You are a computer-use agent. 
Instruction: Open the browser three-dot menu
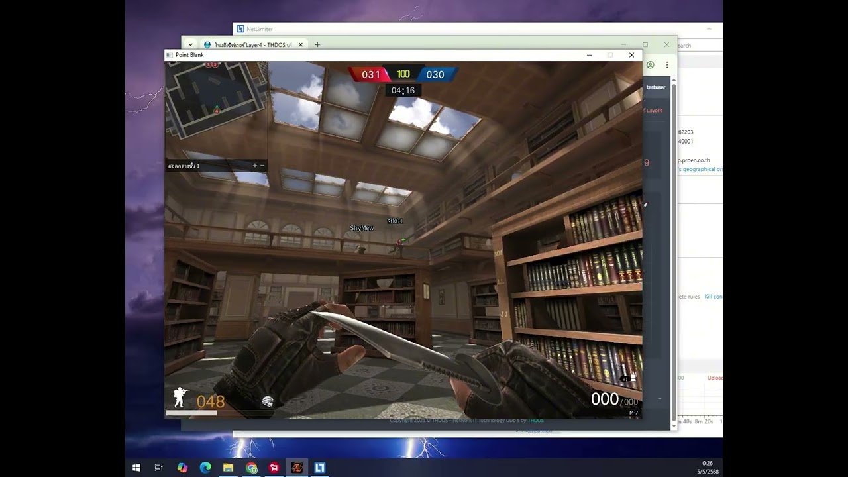point(667,65)
